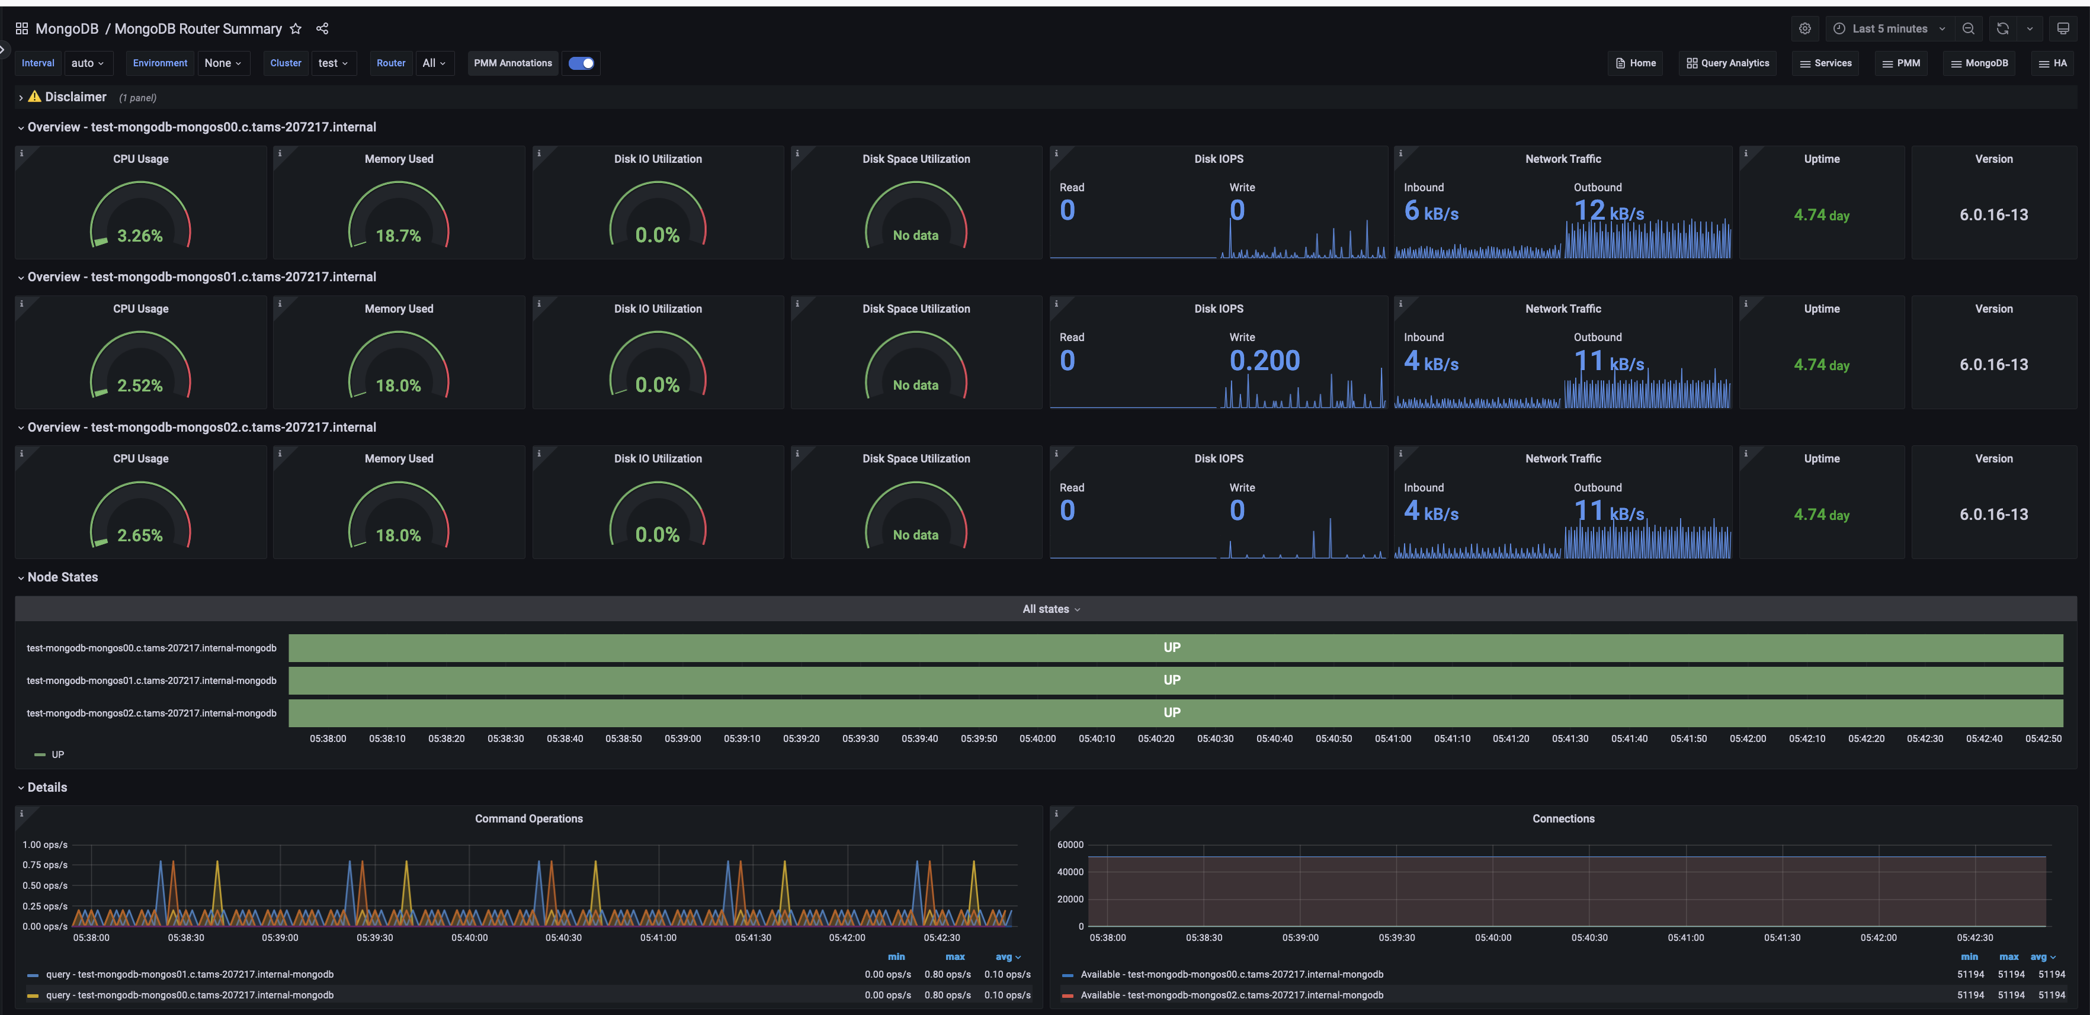Show info for mongos02 Uptime panel
This screenshot has width=2090, height=1015.
click(x=1746, y=453)
